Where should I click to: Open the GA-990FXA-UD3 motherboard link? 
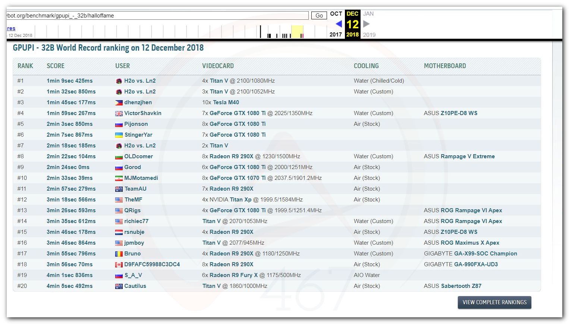[476, 264]
